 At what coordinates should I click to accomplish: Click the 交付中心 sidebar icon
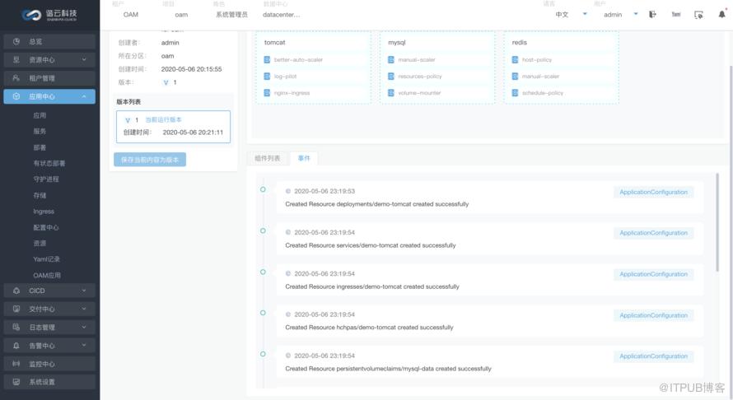point(16,309)
